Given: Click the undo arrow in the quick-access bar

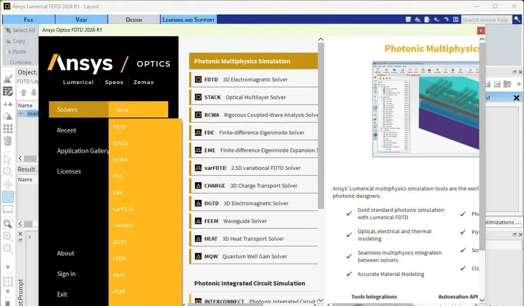Looking at the screenshot, I should pyautogui.click(x=437, y=19).
